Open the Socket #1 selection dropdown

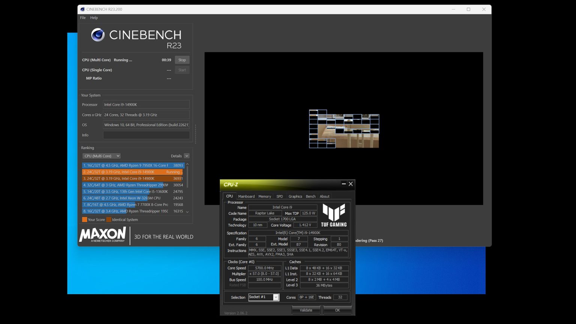(276, 297)
